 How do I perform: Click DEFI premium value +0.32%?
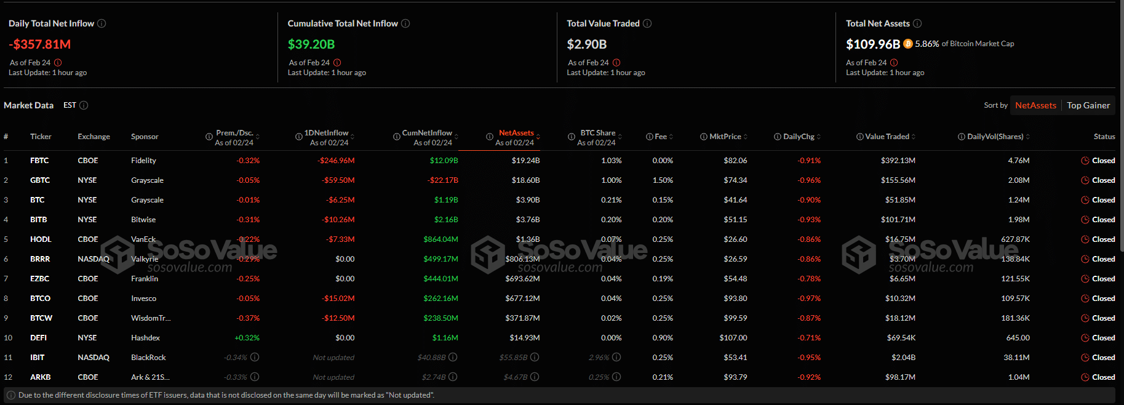click(x=247, y=338)
